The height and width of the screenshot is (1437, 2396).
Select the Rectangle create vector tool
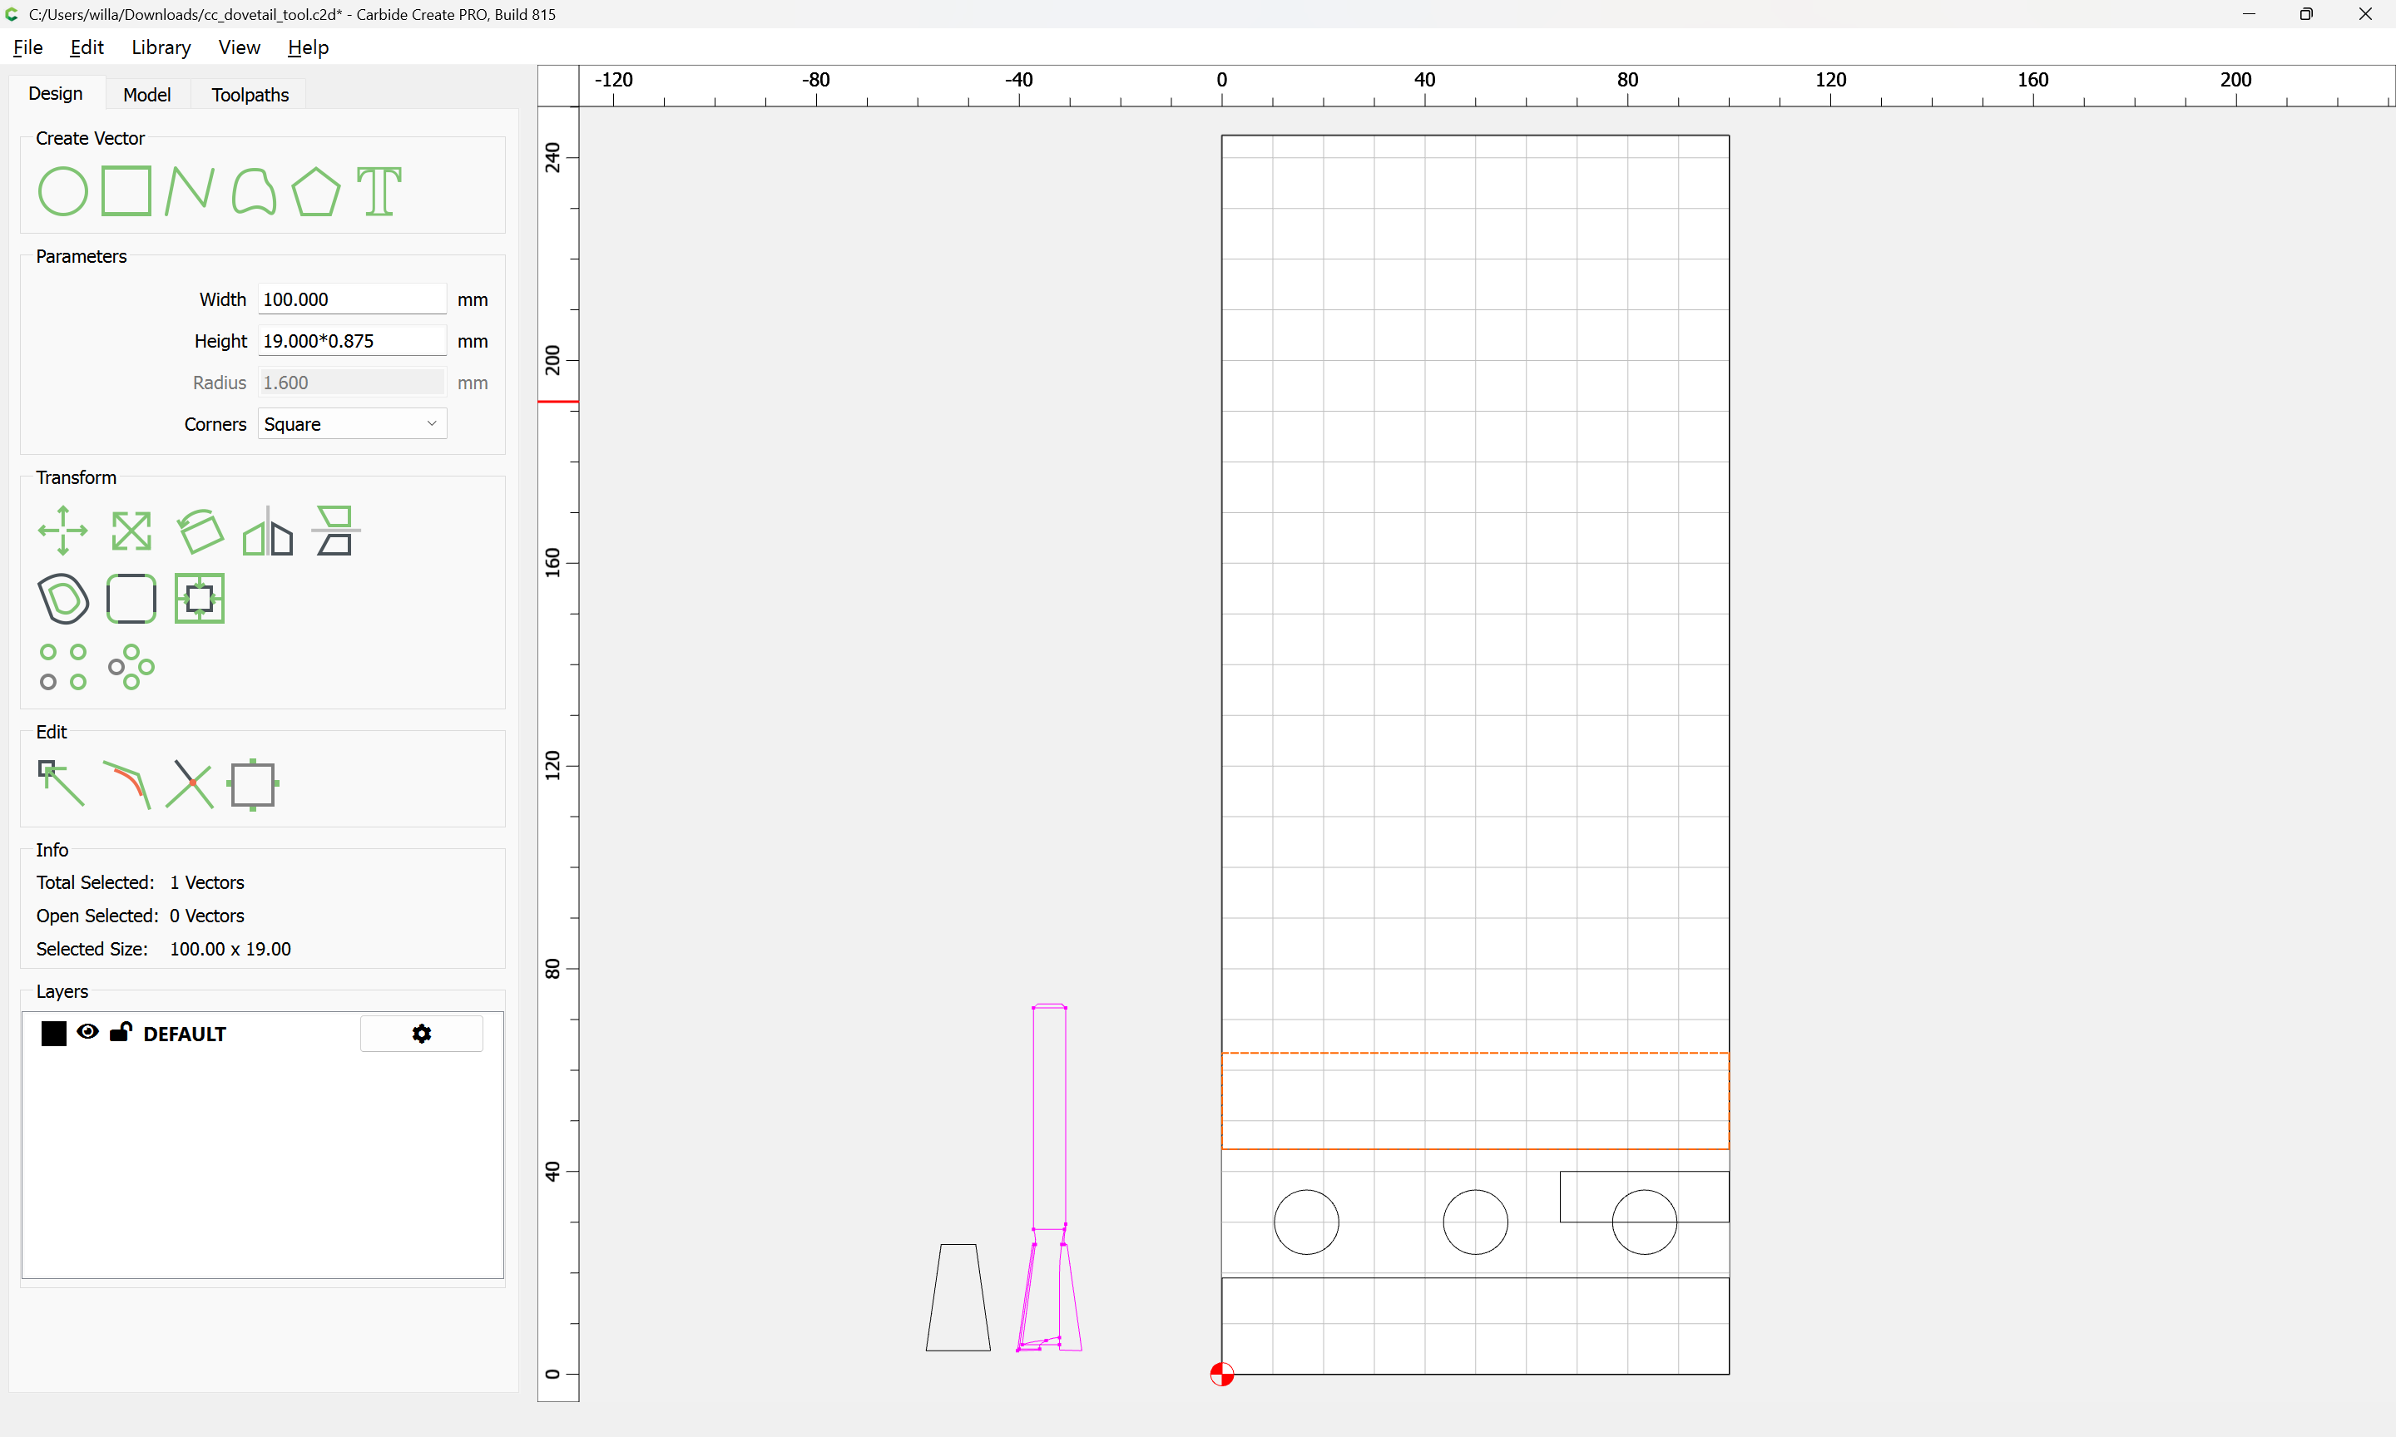pyautogui.click(x=126, y=190)
